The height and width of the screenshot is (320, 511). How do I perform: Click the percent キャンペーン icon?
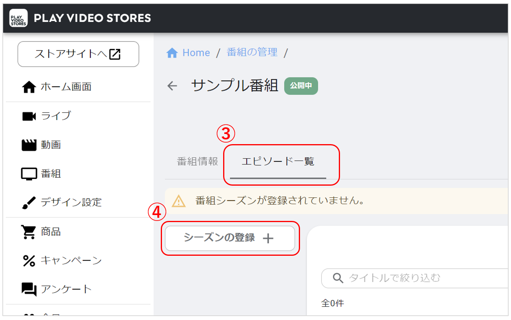click(29, 260)
